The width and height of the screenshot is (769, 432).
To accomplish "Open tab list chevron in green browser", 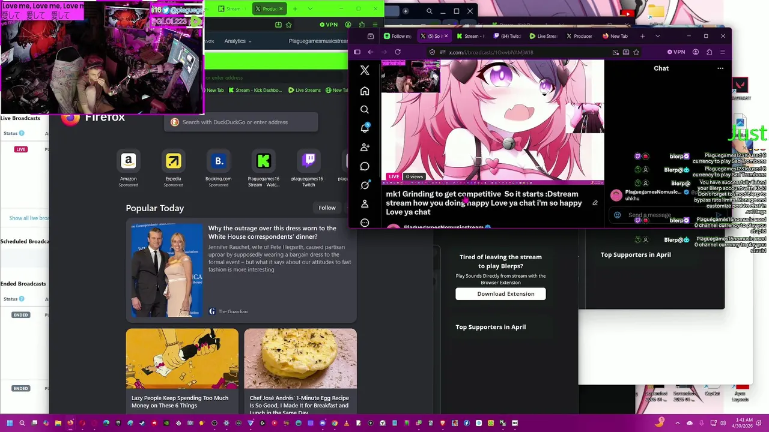I will 310,8.
